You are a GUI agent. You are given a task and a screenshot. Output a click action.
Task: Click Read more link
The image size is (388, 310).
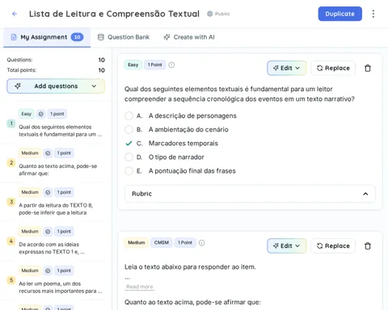click(x=140, y=287)
